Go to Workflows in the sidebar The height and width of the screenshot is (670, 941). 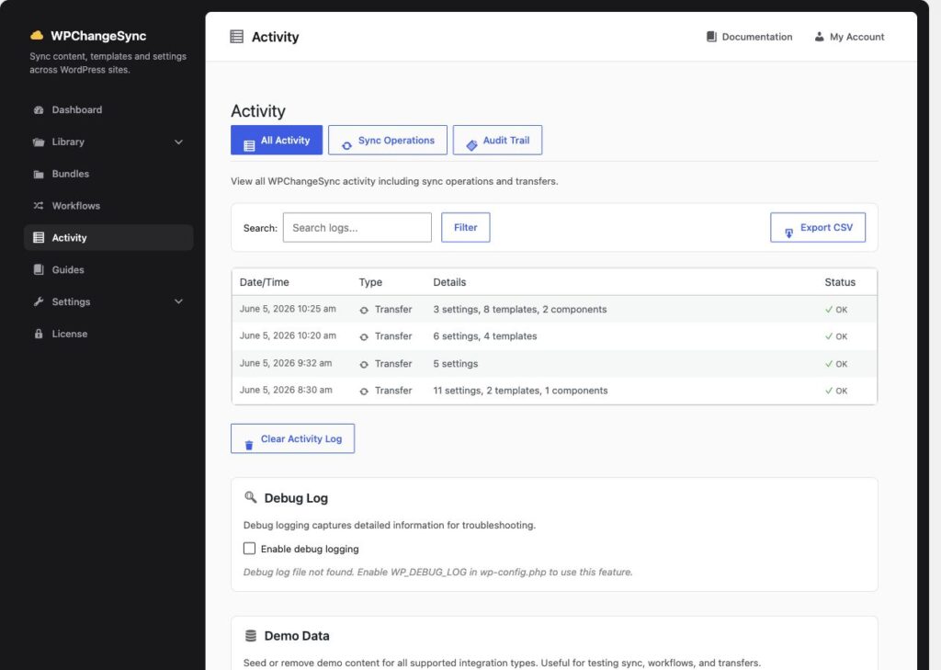pyautogui.click(x=108, y=206)
